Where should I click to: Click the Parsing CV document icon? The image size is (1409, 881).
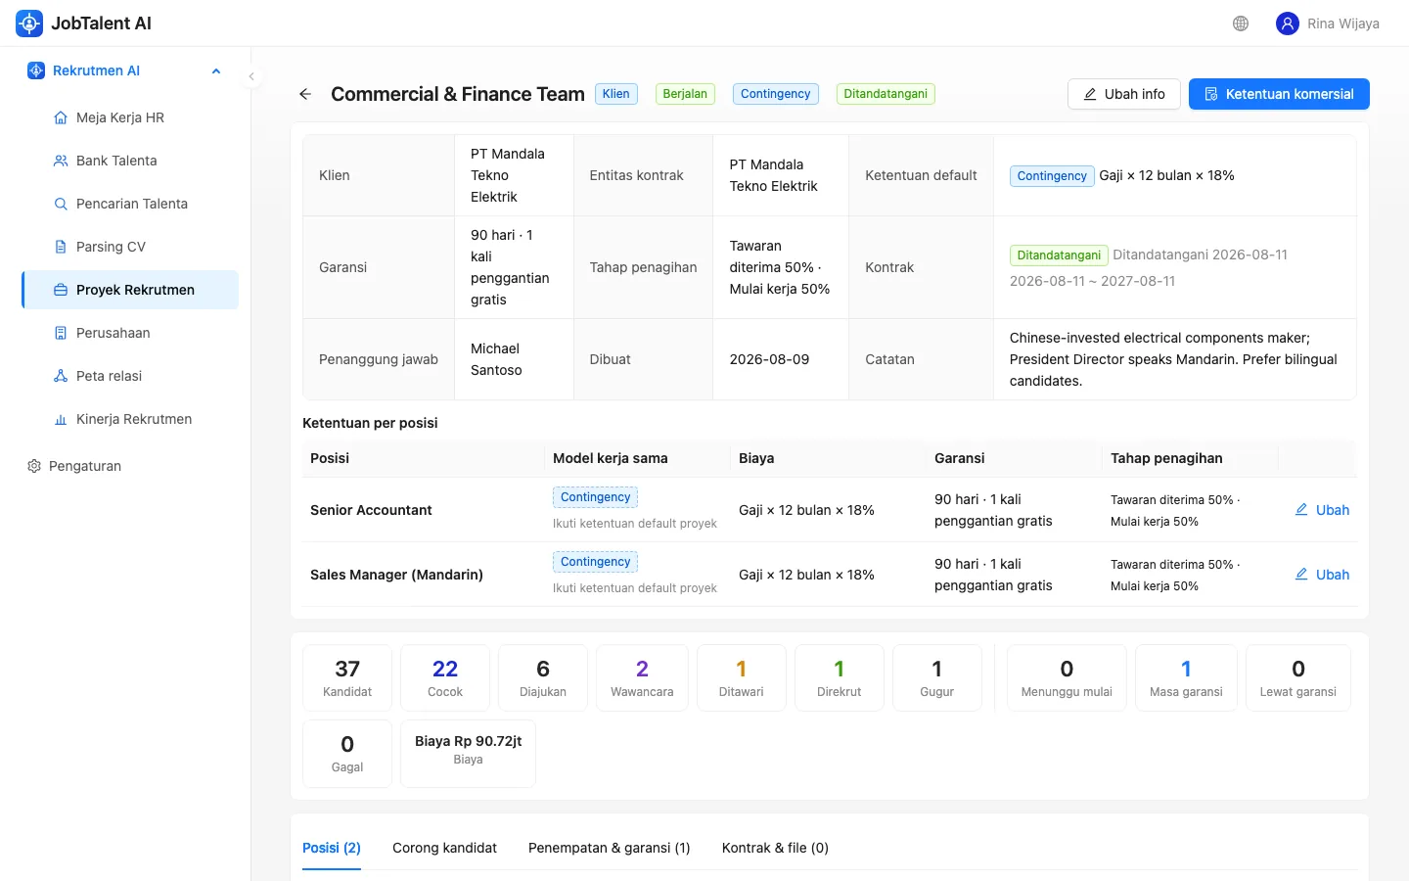tap(61, 247)
